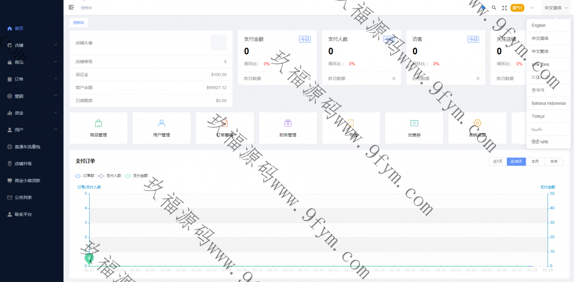The image size is (574, 282).
Task: Toggle 支付人数 series in chart legend
Action: coord(109,176)
